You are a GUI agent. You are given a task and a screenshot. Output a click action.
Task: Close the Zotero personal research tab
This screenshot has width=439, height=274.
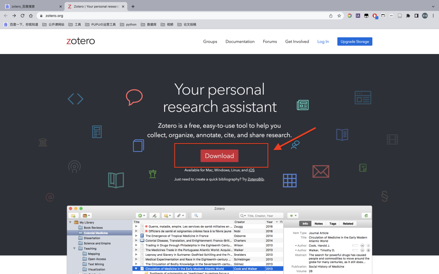point(123,6)
